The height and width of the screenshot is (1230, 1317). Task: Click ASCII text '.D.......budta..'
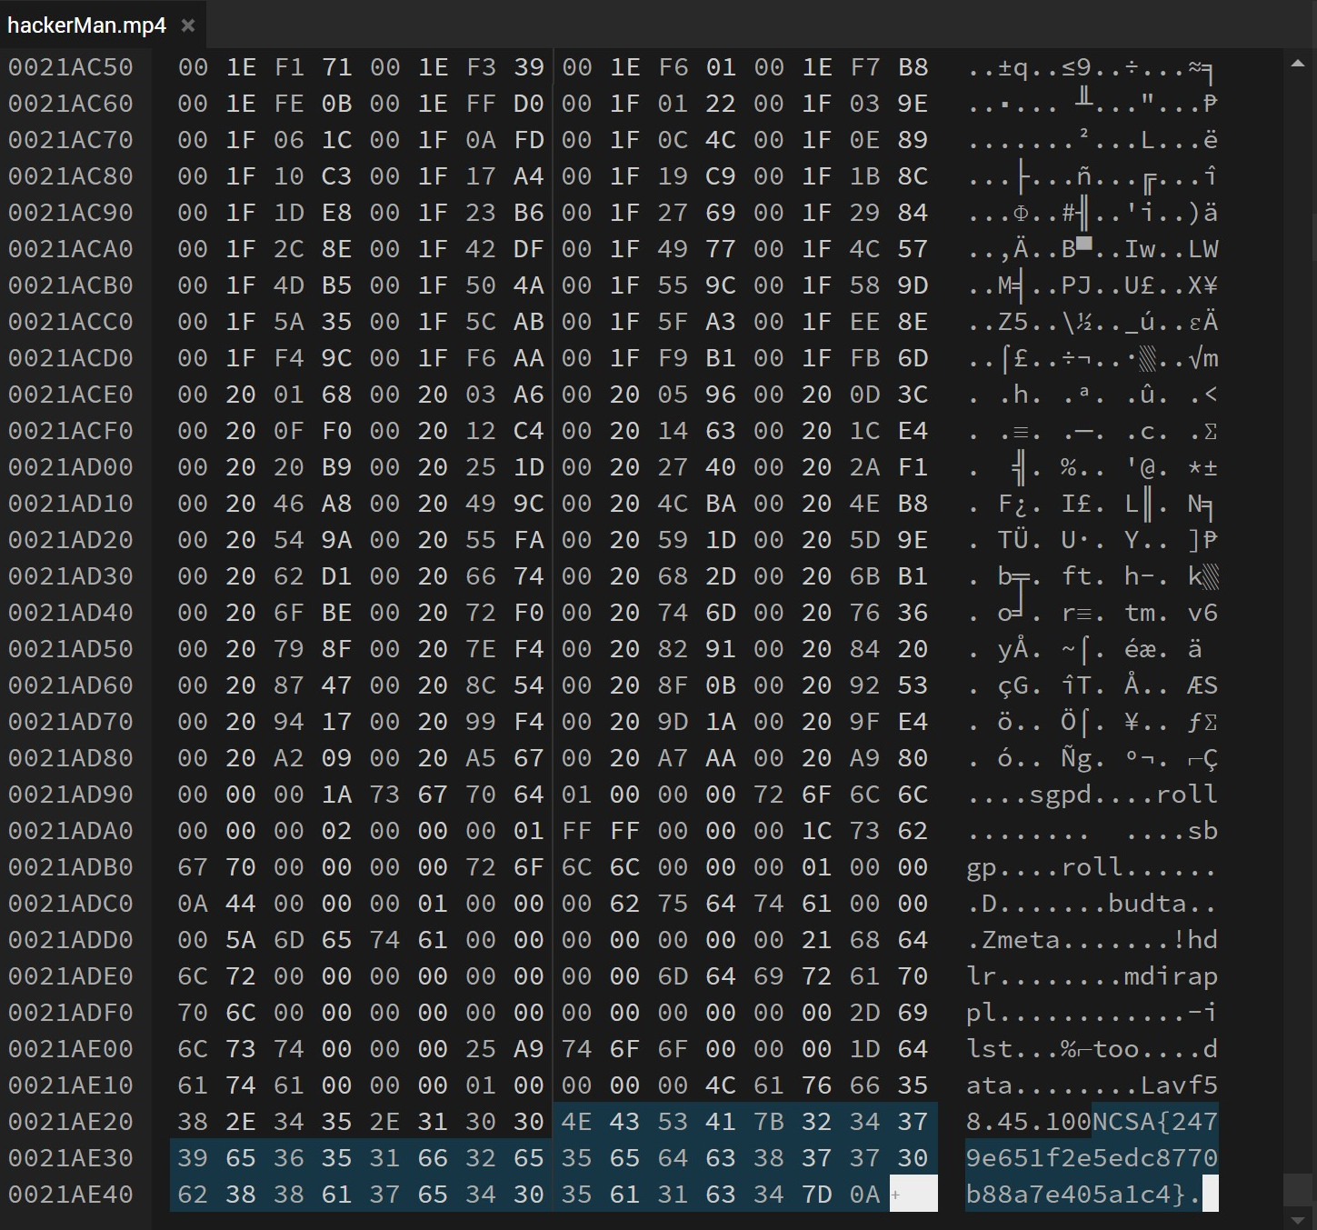[1093, 904]
